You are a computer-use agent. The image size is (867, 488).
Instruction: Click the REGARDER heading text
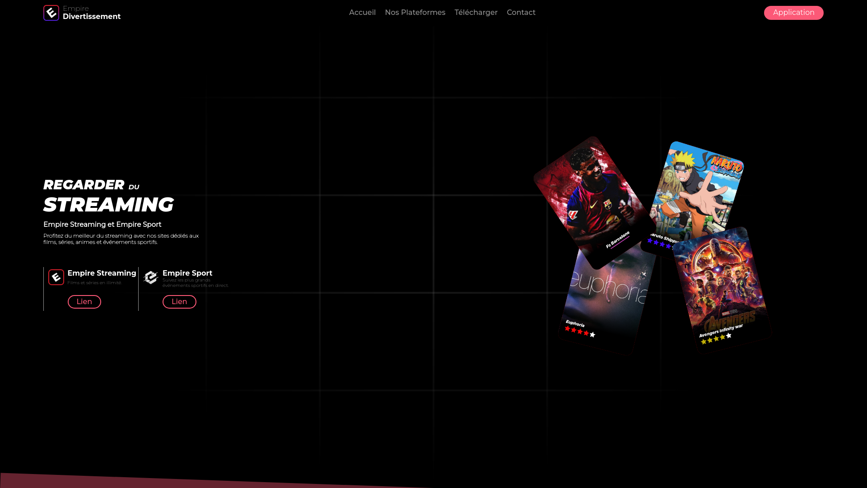coord(84,185)
